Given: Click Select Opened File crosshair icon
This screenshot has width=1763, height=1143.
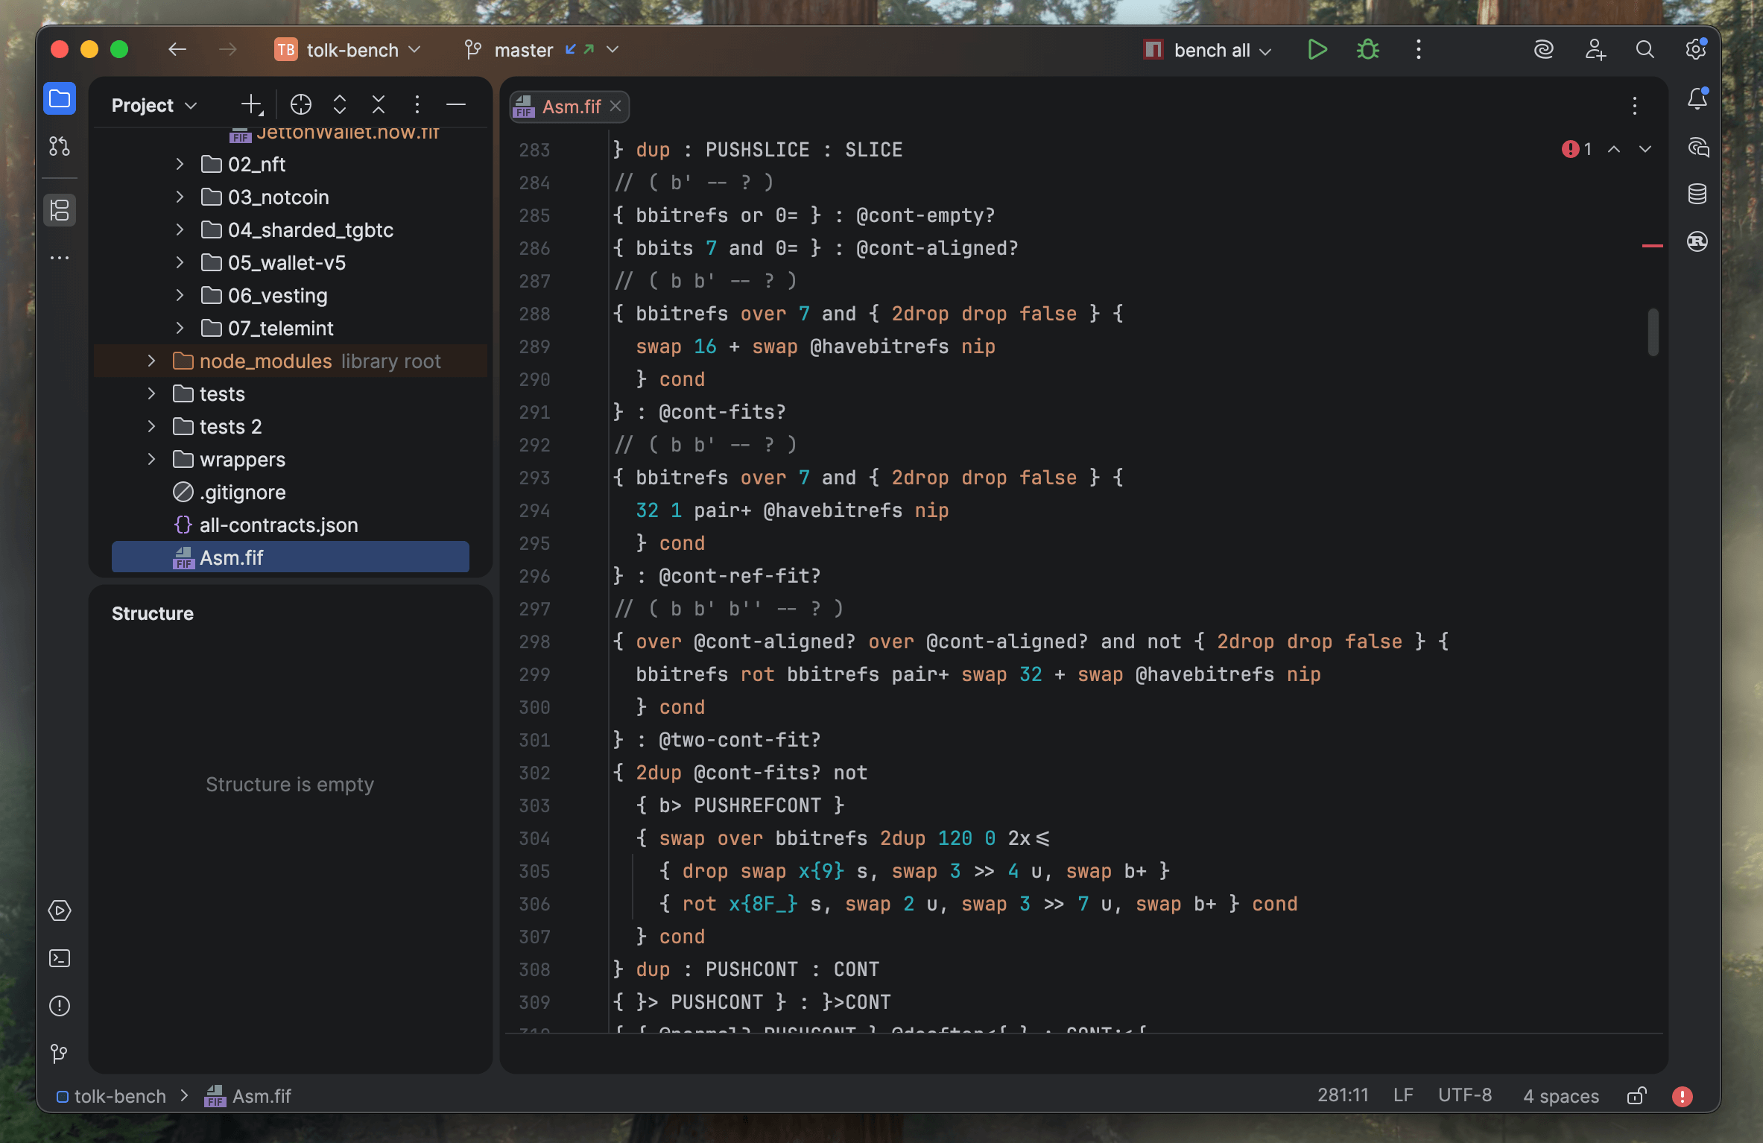Looking at the screenshot, I should (301, 105).
